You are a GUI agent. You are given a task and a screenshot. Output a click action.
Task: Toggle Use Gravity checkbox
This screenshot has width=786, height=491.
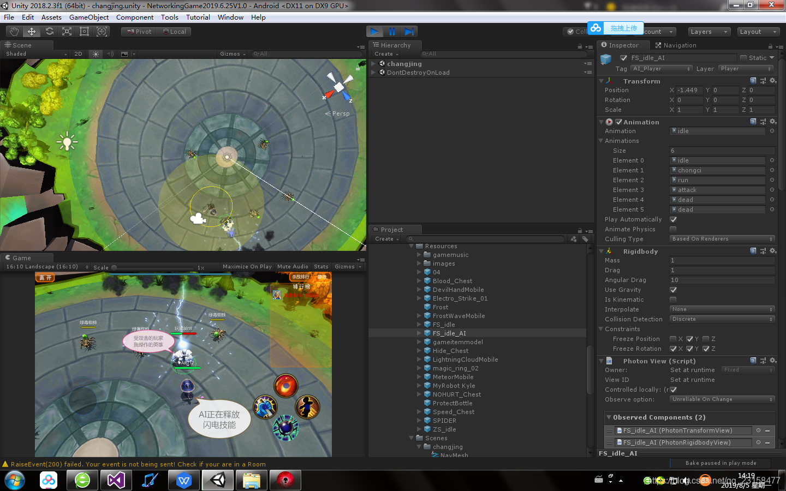(673, 290)
